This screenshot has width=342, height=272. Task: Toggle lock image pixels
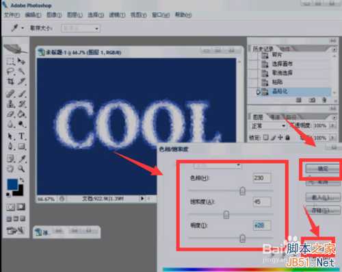pos(274,138)
